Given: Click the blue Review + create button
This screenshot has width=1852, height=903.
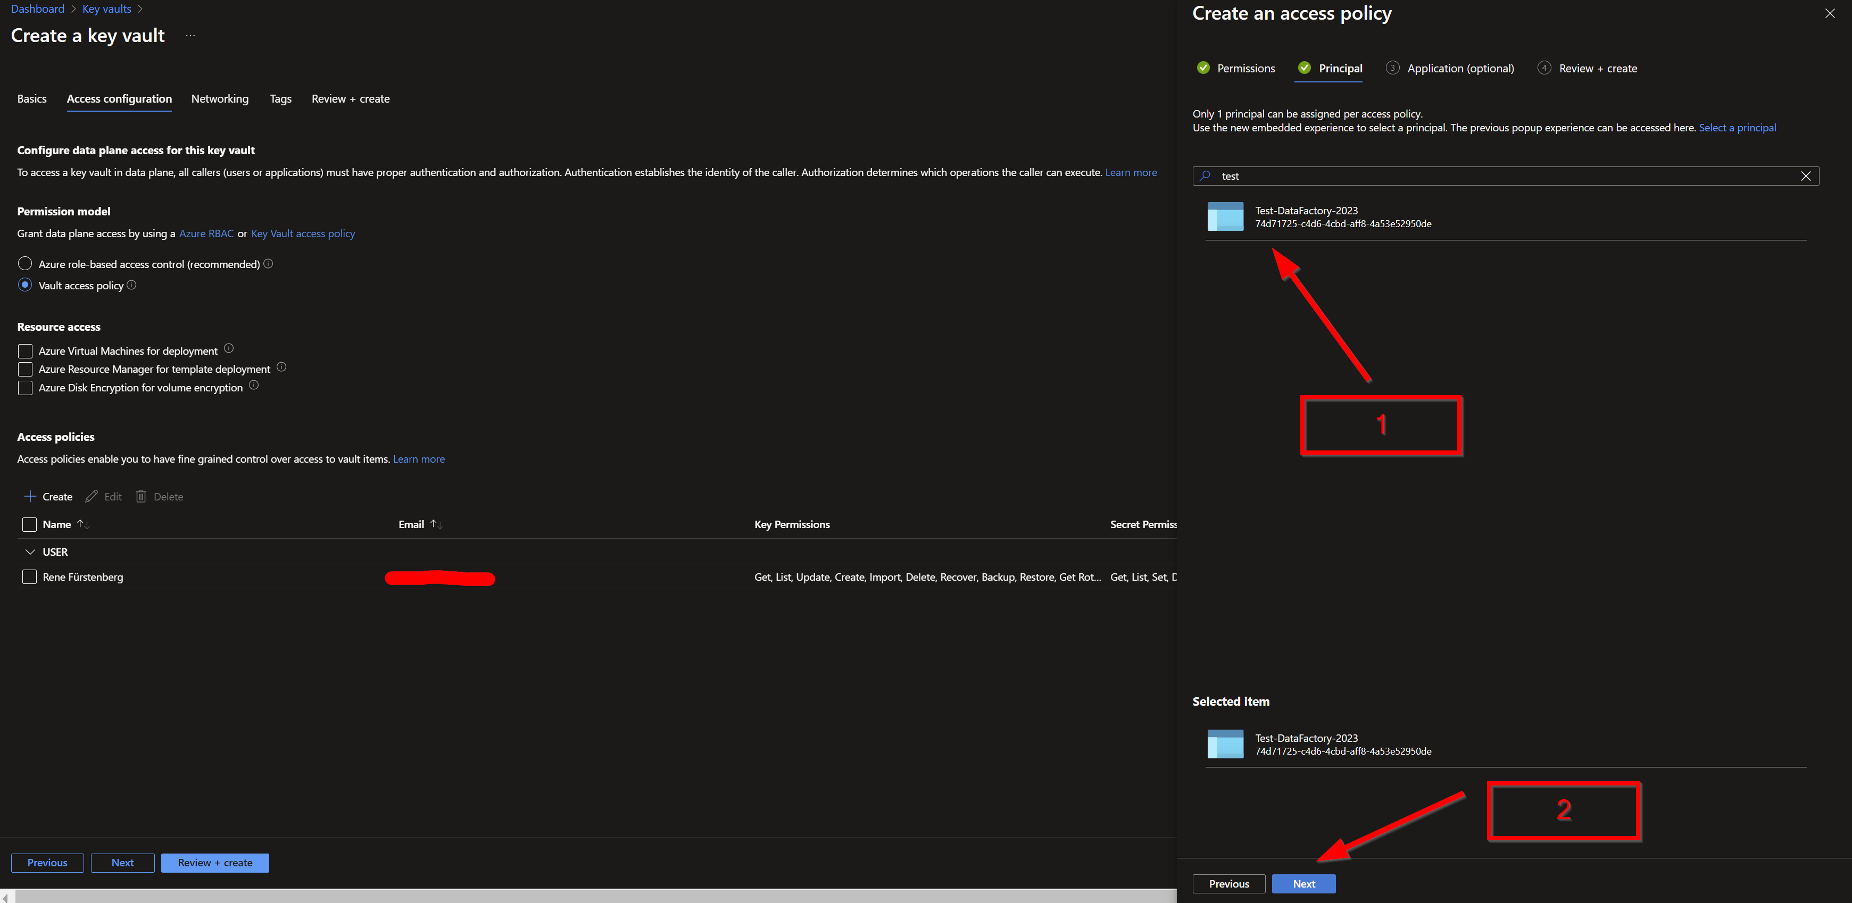Looking at the screenshot, I should tap(215, 863).
